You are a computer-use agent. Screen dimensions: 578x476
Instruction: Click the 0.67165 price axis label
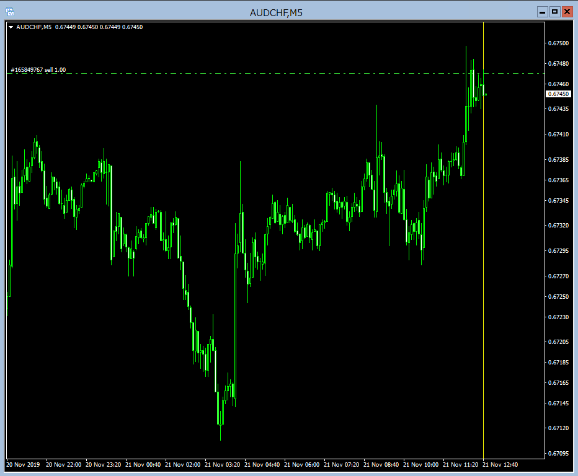[x=558, y=383]
